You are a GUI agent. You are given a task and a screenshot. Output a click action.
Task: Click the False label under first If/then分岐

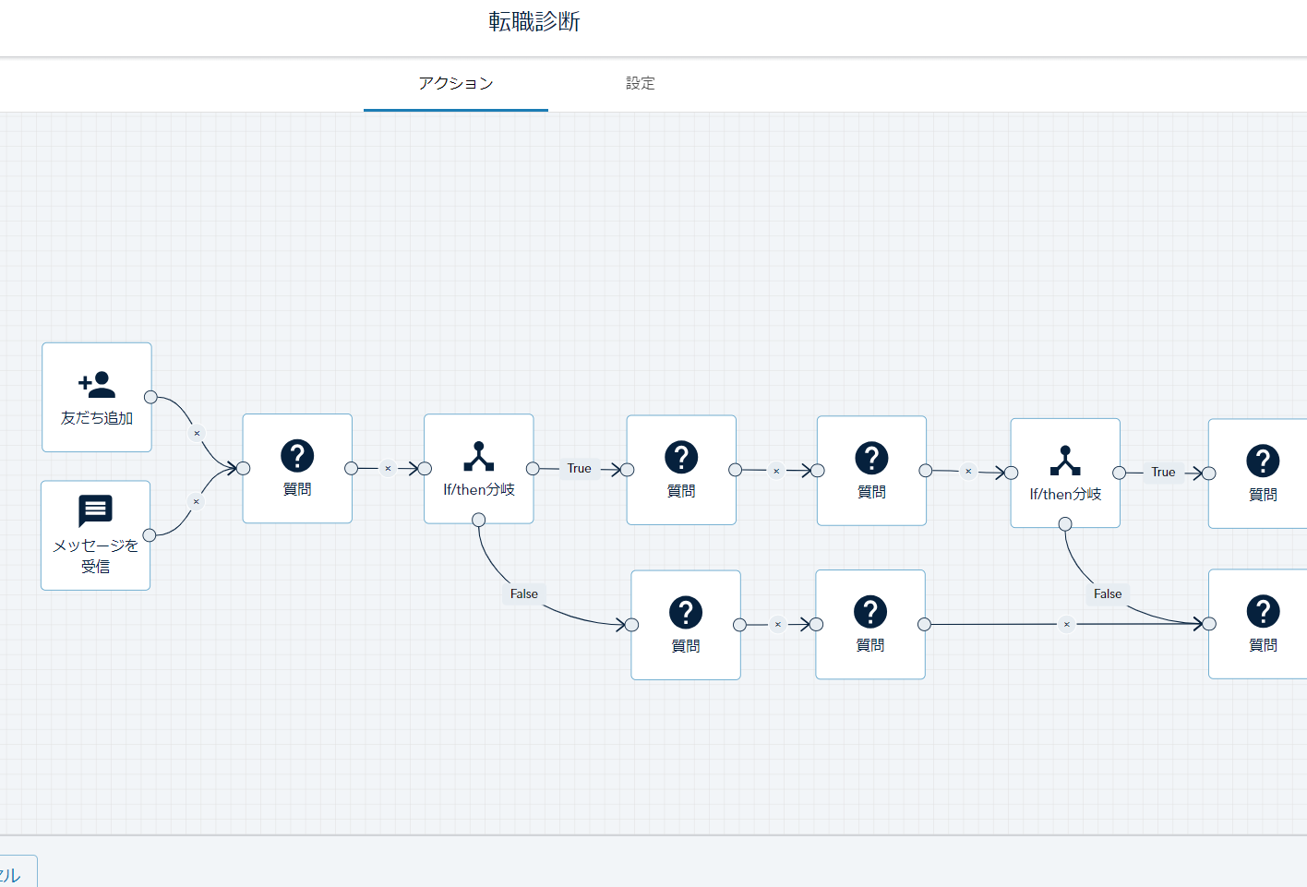(523, 593)
